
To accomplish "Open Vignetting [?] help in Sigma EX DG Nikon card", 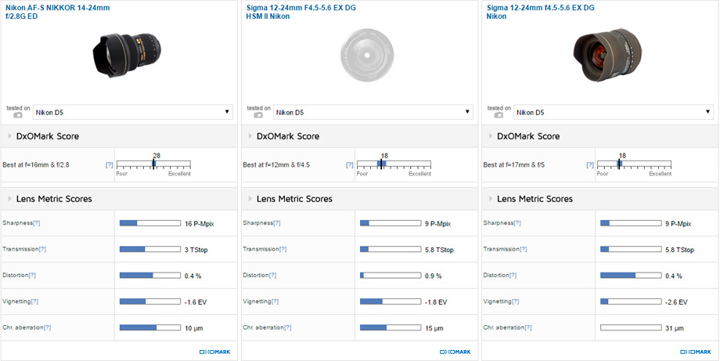I will [x=516, y=301].
